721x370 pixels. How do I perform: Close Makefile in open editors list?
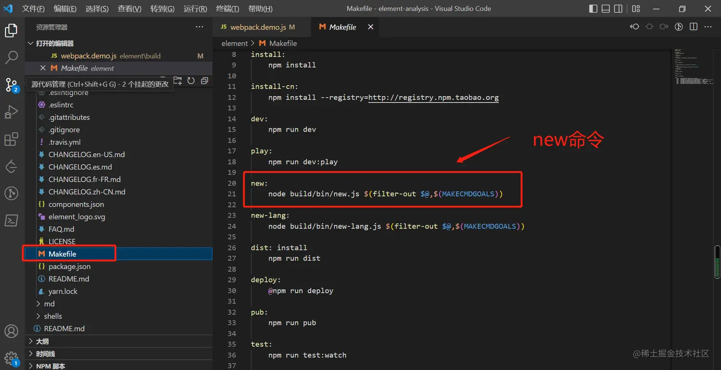coord(43,68)
